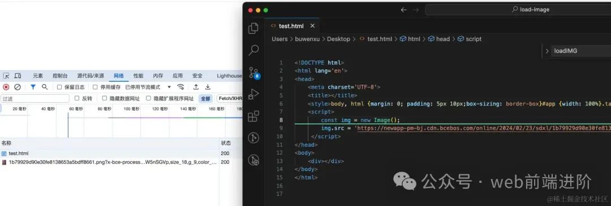Open the img.src URL link on line 9
The width and height of the screenshot is (611, 206).
point(484,128)
